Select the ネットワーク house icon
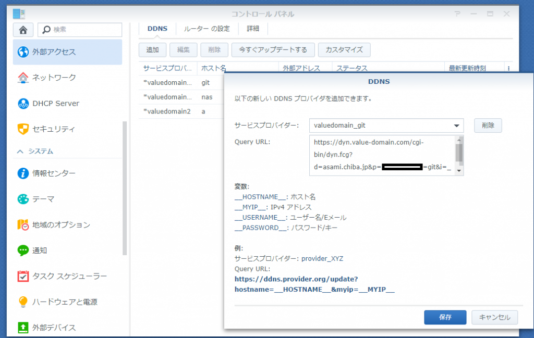The width and height of the screenshot is (534, 338). click(x=23, y=78)
